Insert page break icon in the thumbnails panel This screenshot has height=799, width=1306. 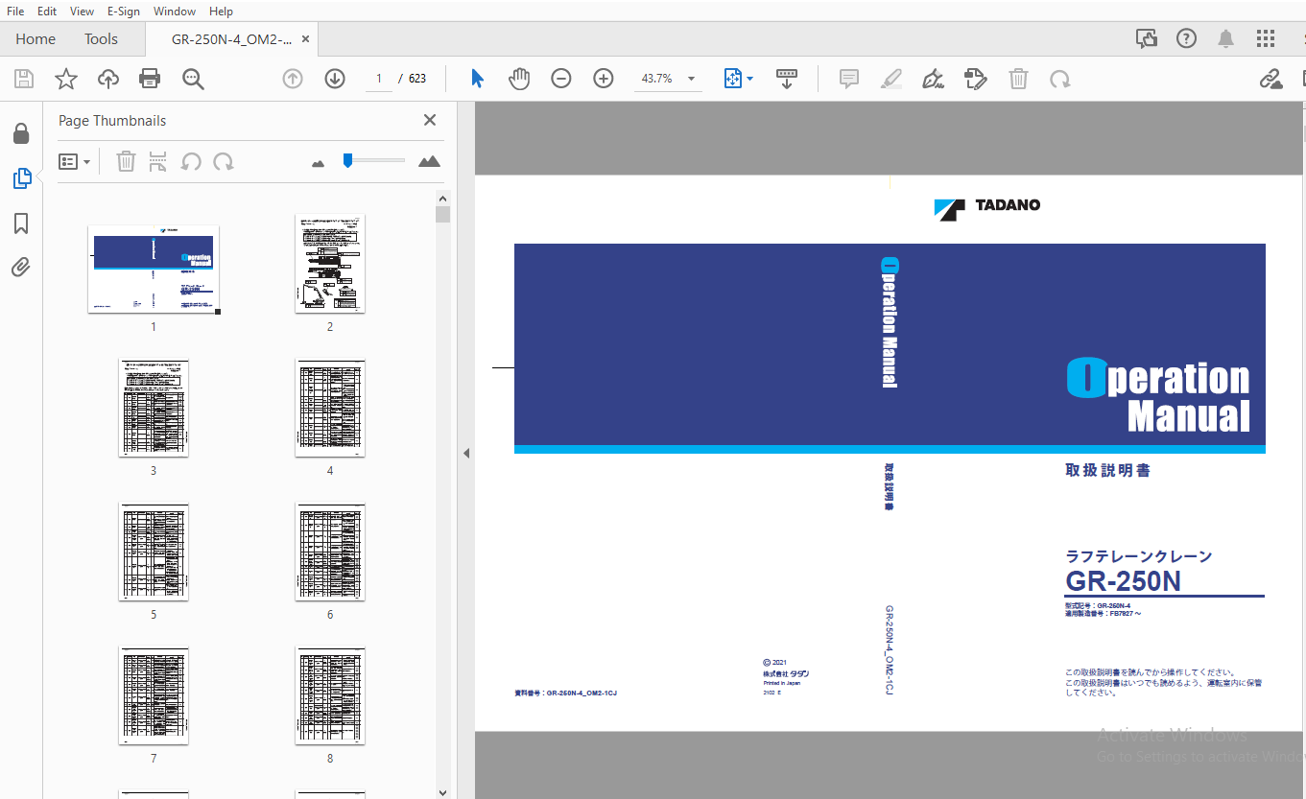click(x=158, y=161)
